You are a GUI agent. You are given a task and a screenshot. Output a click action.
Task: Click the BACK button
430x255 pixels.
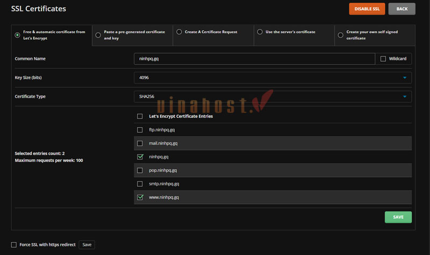pos(402,9)
